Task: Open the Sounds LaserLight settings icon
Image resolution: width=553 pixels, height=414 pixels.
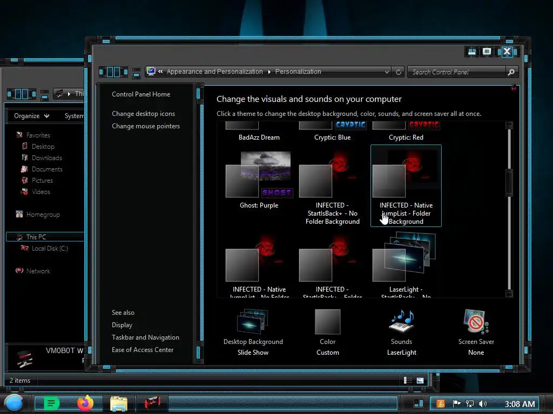Action: pos(401,322)
